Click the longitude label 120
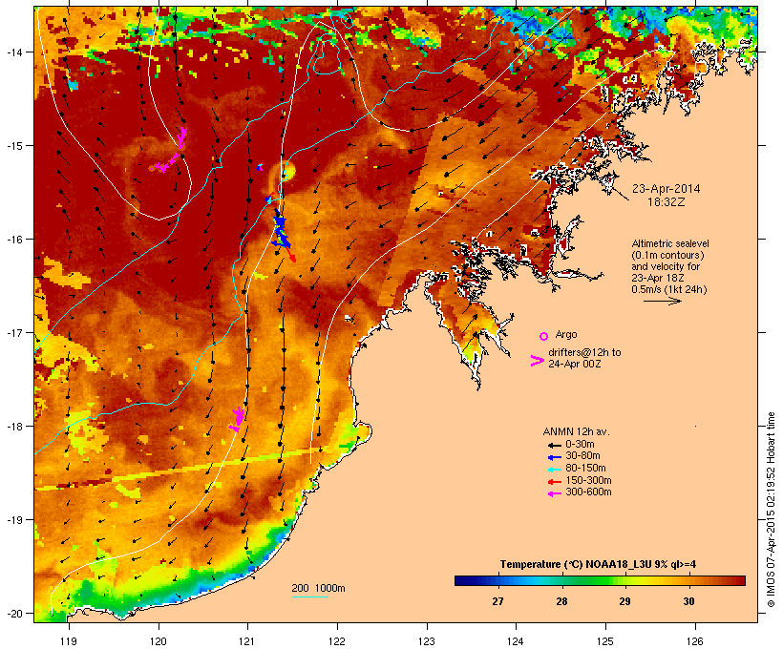Viewport: 783px width, 649px height. click(159, 641)
